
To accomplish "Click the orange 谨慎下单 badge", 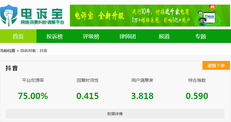I will pos(216,65).
